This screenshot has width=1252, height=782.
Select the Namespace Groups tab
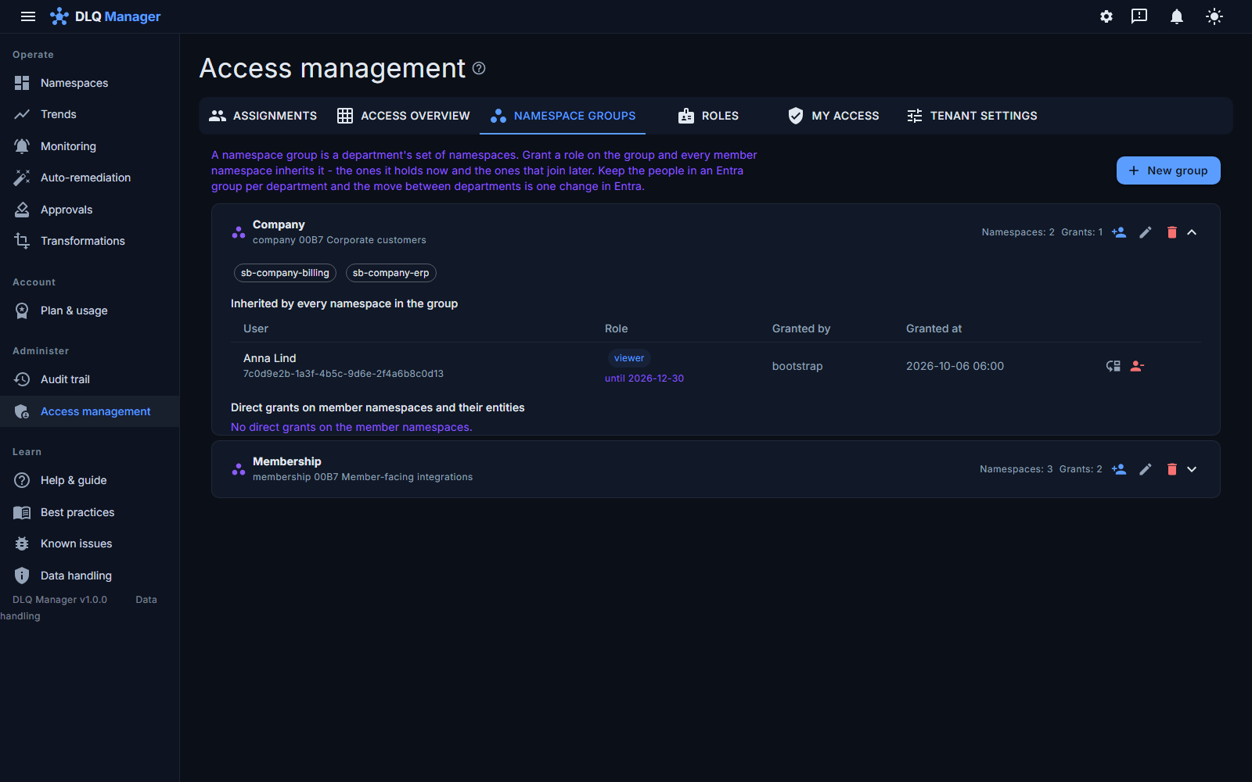click(x=563, y=116)
